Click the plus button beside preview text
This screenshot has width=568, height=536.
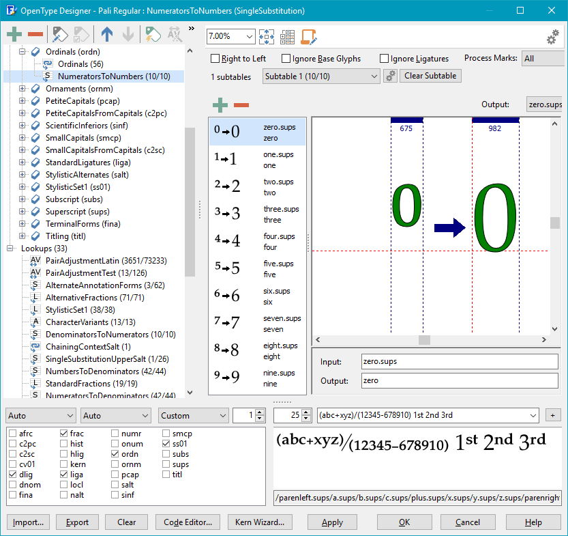[x=553, y=416]
